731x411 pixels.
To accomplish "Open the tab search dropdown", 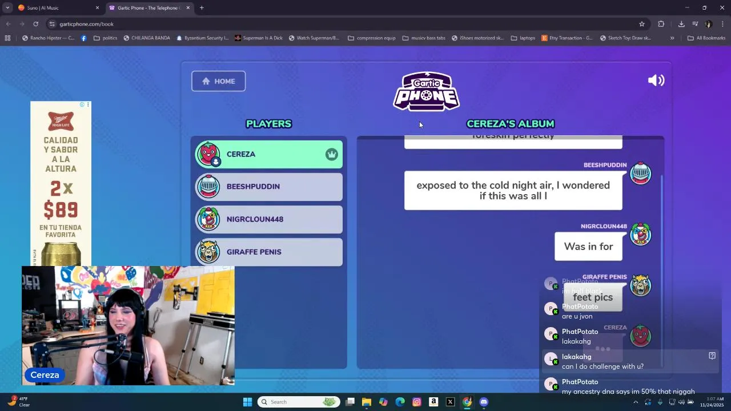I will pyautogui.click(x=7, y=8).
